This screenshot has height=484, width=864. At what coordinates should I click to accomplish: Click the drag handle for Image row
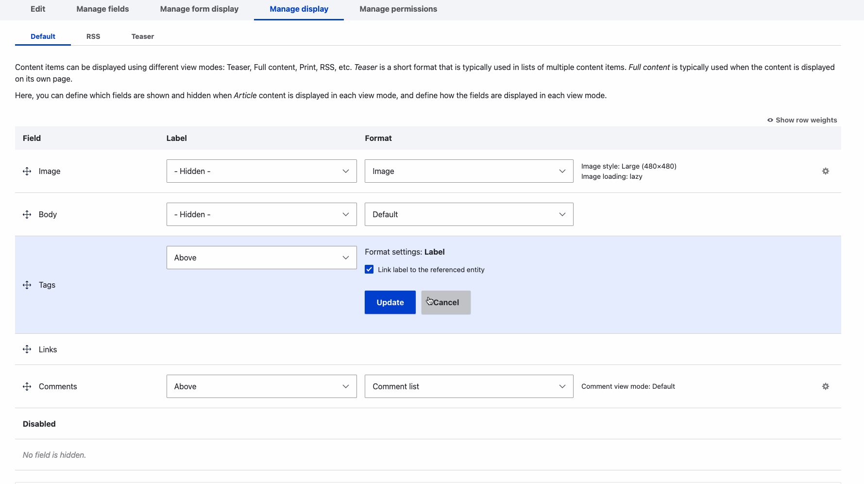coord(27,171)
